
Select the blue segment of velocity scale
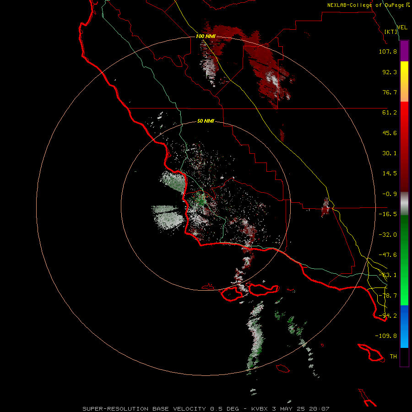[x=404, y=326]
